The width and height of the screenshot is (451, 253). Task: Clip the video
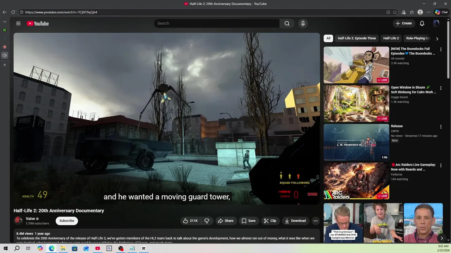(x=270, y=221)
